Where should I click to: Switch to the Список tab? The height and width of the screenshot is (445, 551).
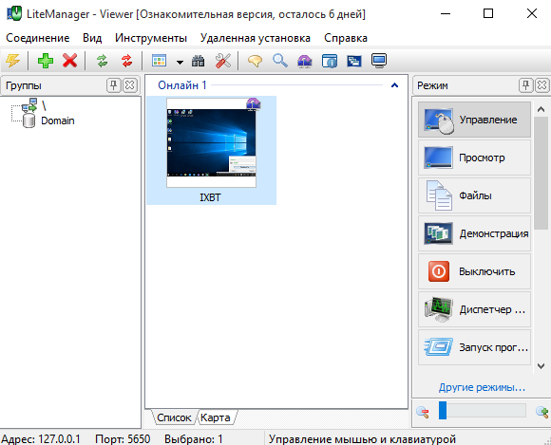pyautogui.click(x=174, y=417)
